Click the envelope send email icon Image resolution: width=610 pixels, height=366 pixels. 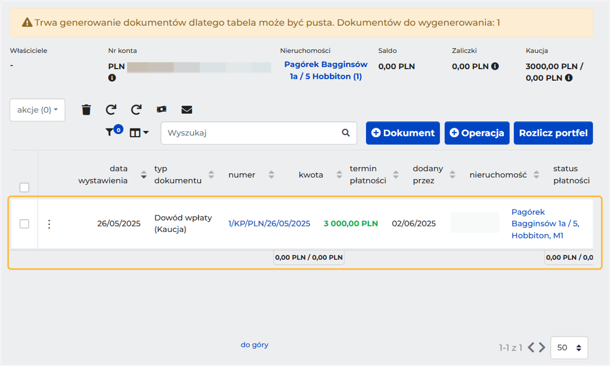pyautogui.click(x=187, y=110)
